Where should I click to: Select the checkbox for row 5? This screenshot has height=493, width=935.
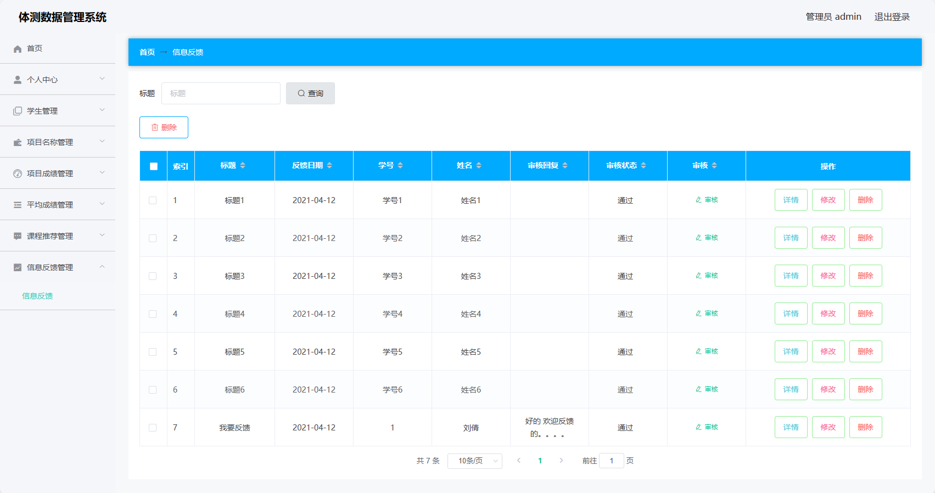(153, 352)
